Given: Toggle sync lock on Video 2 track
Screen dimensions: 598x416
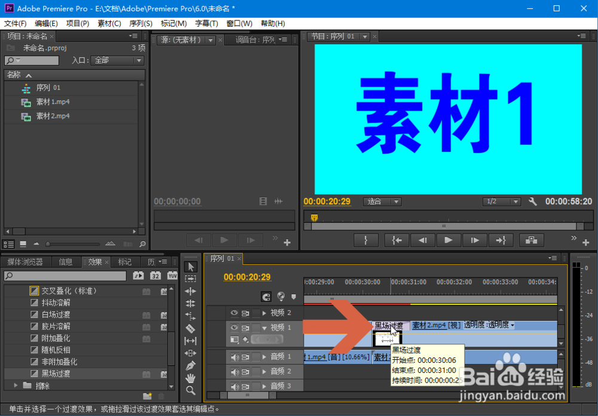Looking at the screenshot, I should click(x=245, y=313).
